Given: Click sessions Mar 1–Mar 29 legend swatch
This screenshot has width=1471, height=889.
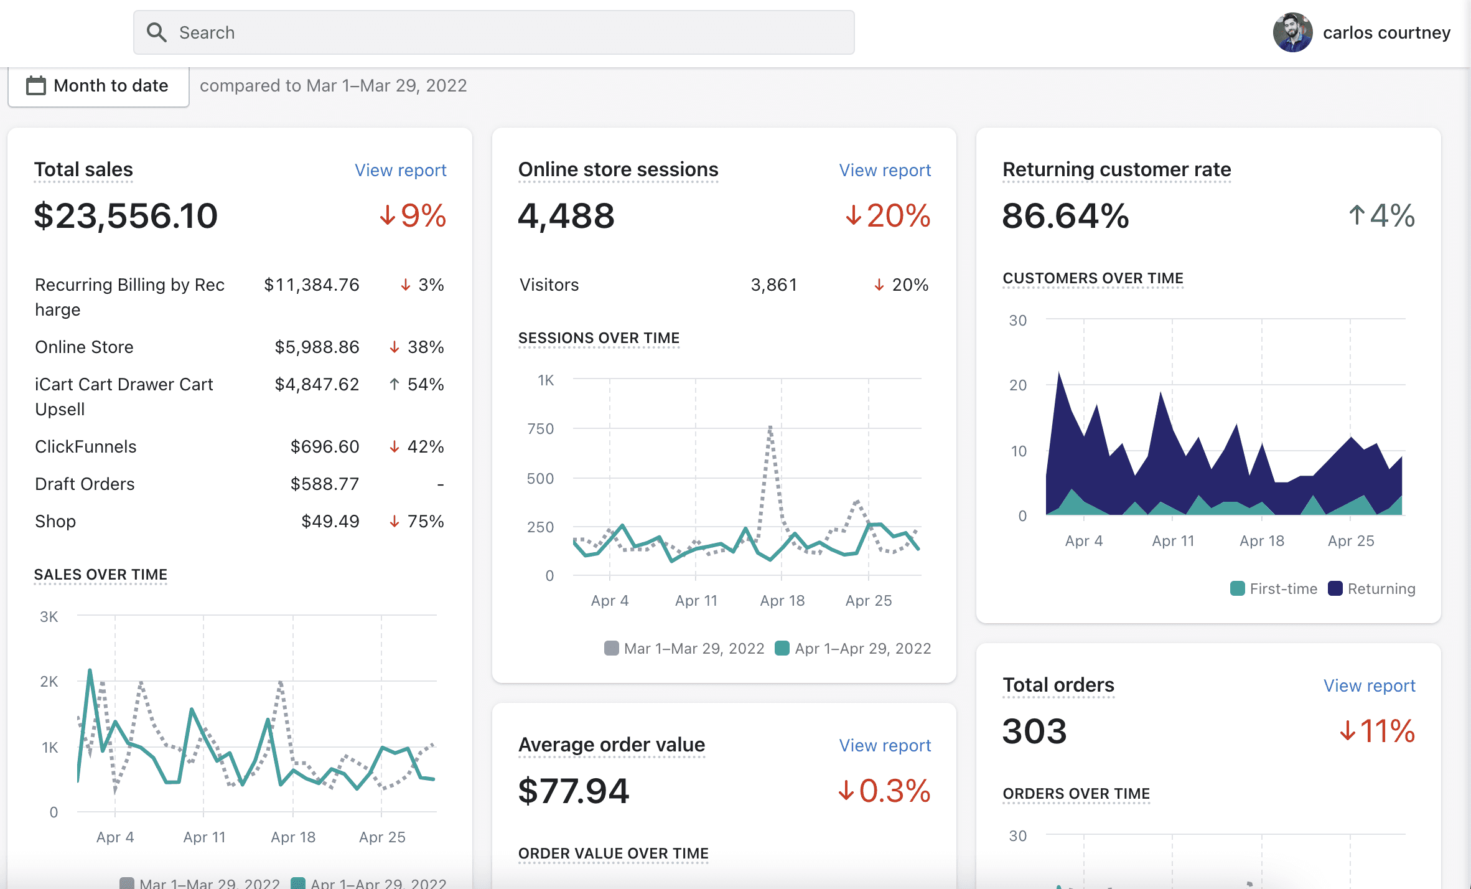Looking at the screenshot, I should [612, 648].
